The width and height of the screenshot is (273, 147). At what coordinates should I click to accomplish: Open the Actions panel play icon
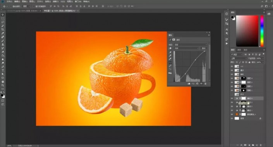[x=227, y=43]
